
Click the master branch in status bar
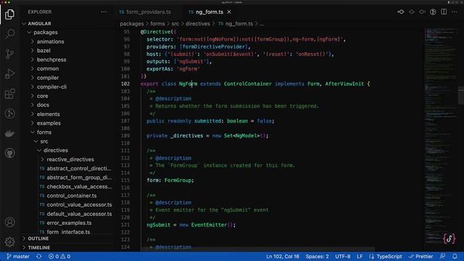pos(18,256)
